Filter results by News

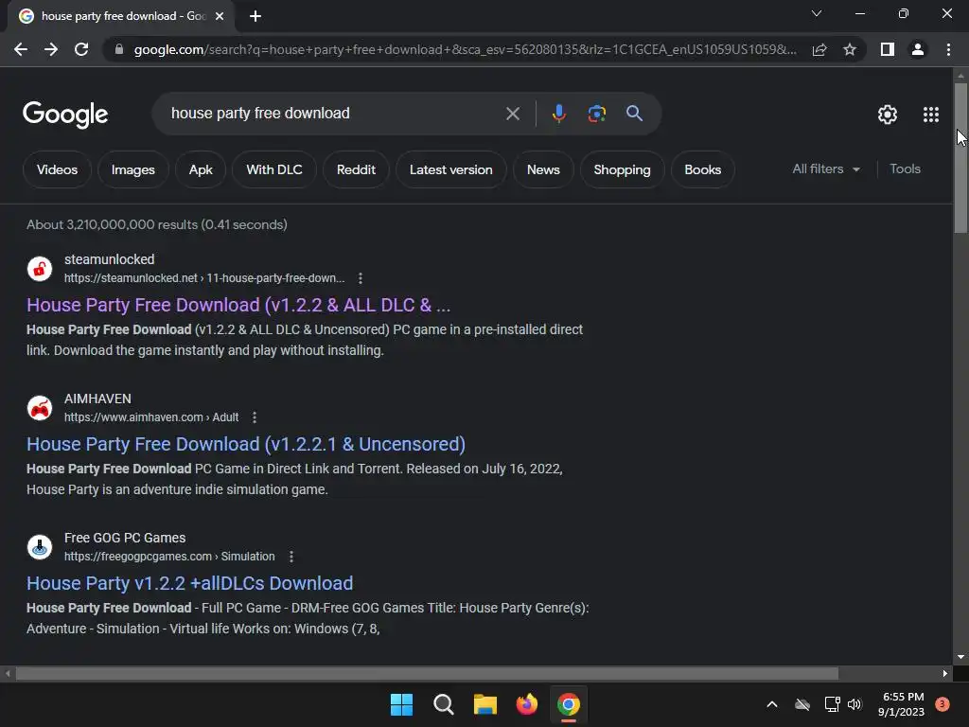pyautogui.click(x=543, y=169)
